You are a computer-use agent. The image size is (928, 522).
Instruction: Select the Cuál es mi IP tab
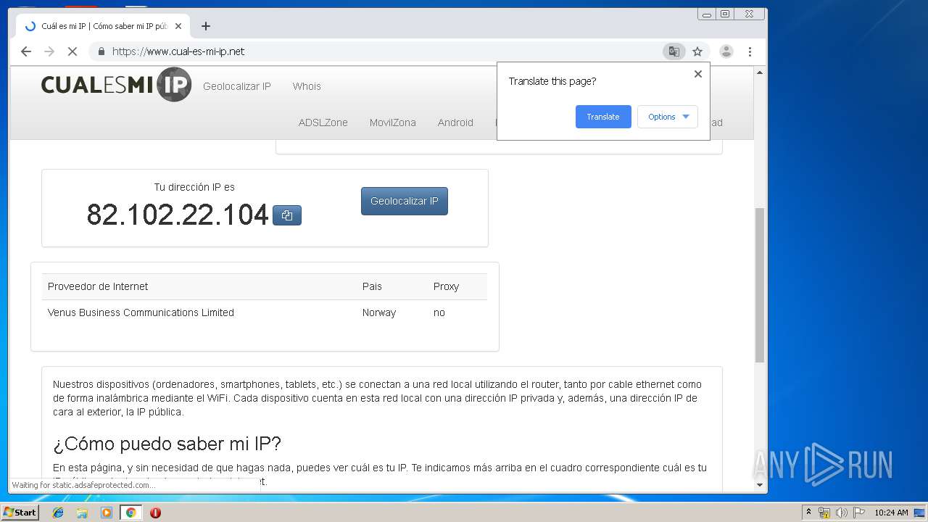point(101,26)
